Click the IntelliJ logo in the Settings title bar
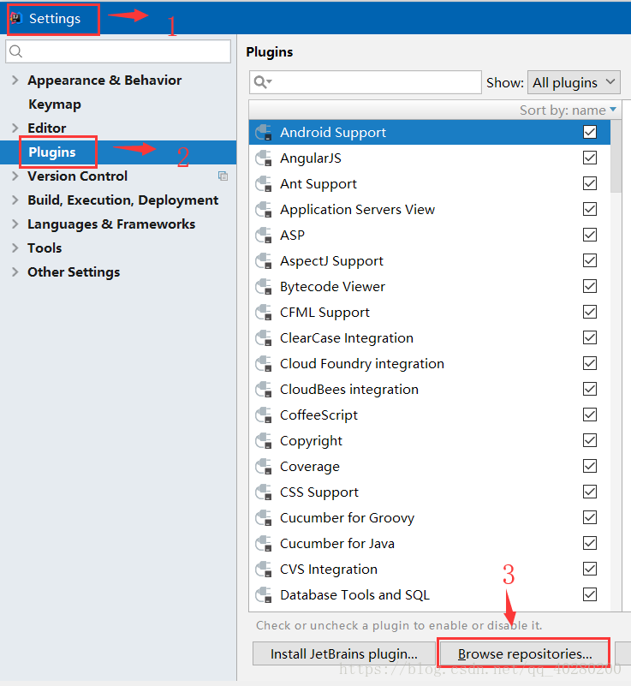Screen dimensions: 631x686 point(16,18)
